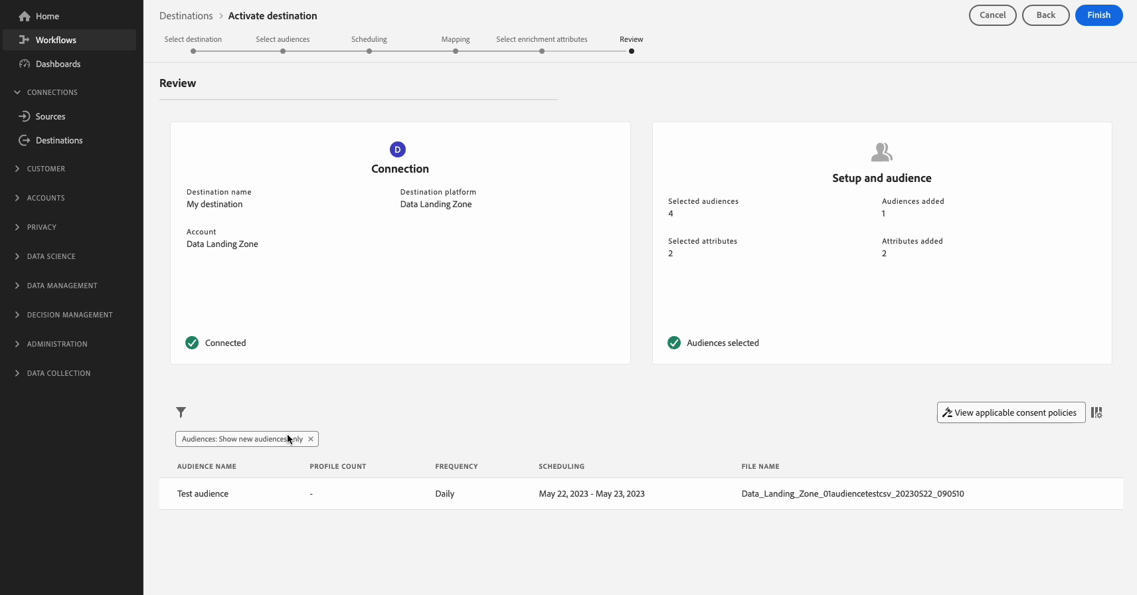
Task: Click the Home icon in sidebar
Action: point(25,16)
